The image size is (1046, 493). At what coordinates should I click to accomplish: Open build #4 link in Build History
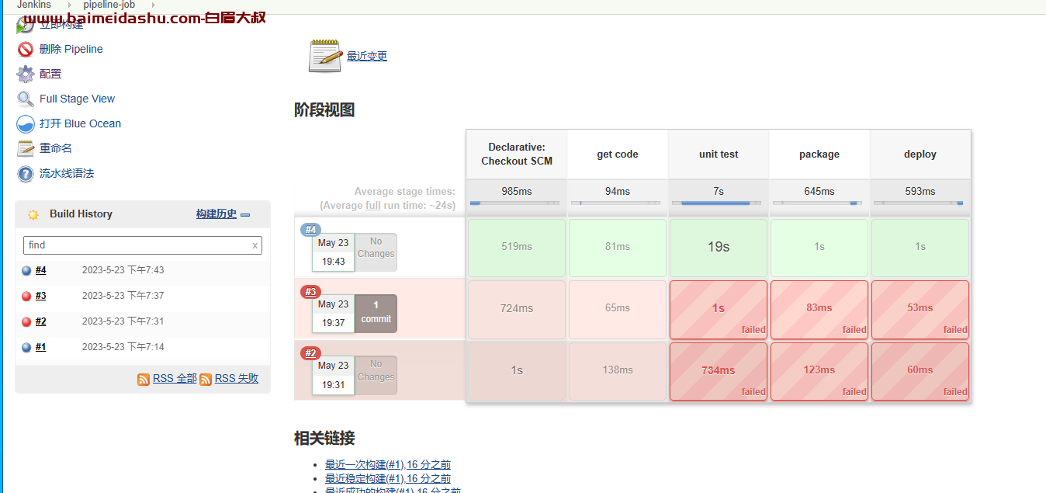click(40, 270)
